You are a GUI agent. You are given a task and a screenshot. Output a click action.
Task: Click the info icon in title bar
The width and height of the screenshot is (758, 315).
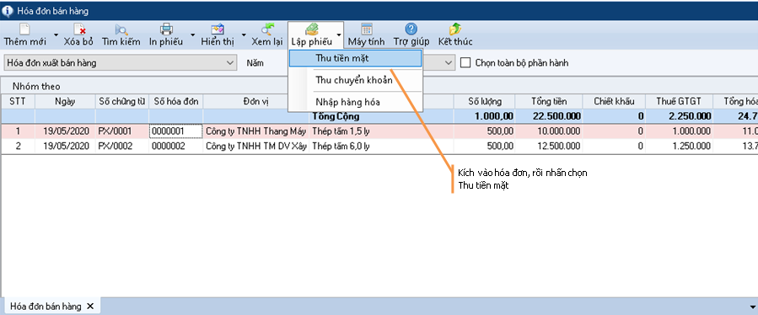(8, 11)
